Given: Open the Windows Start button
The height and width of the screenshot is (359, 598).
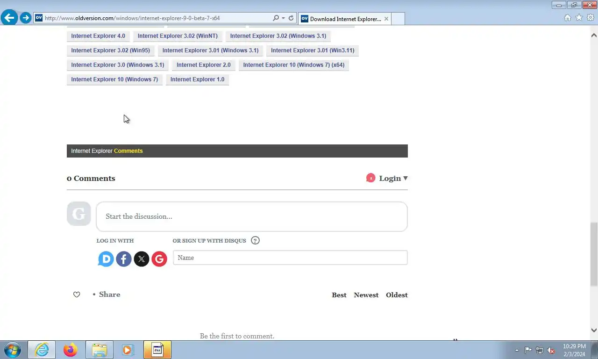Looking at the screenshot, I should (x=12, y=350).
